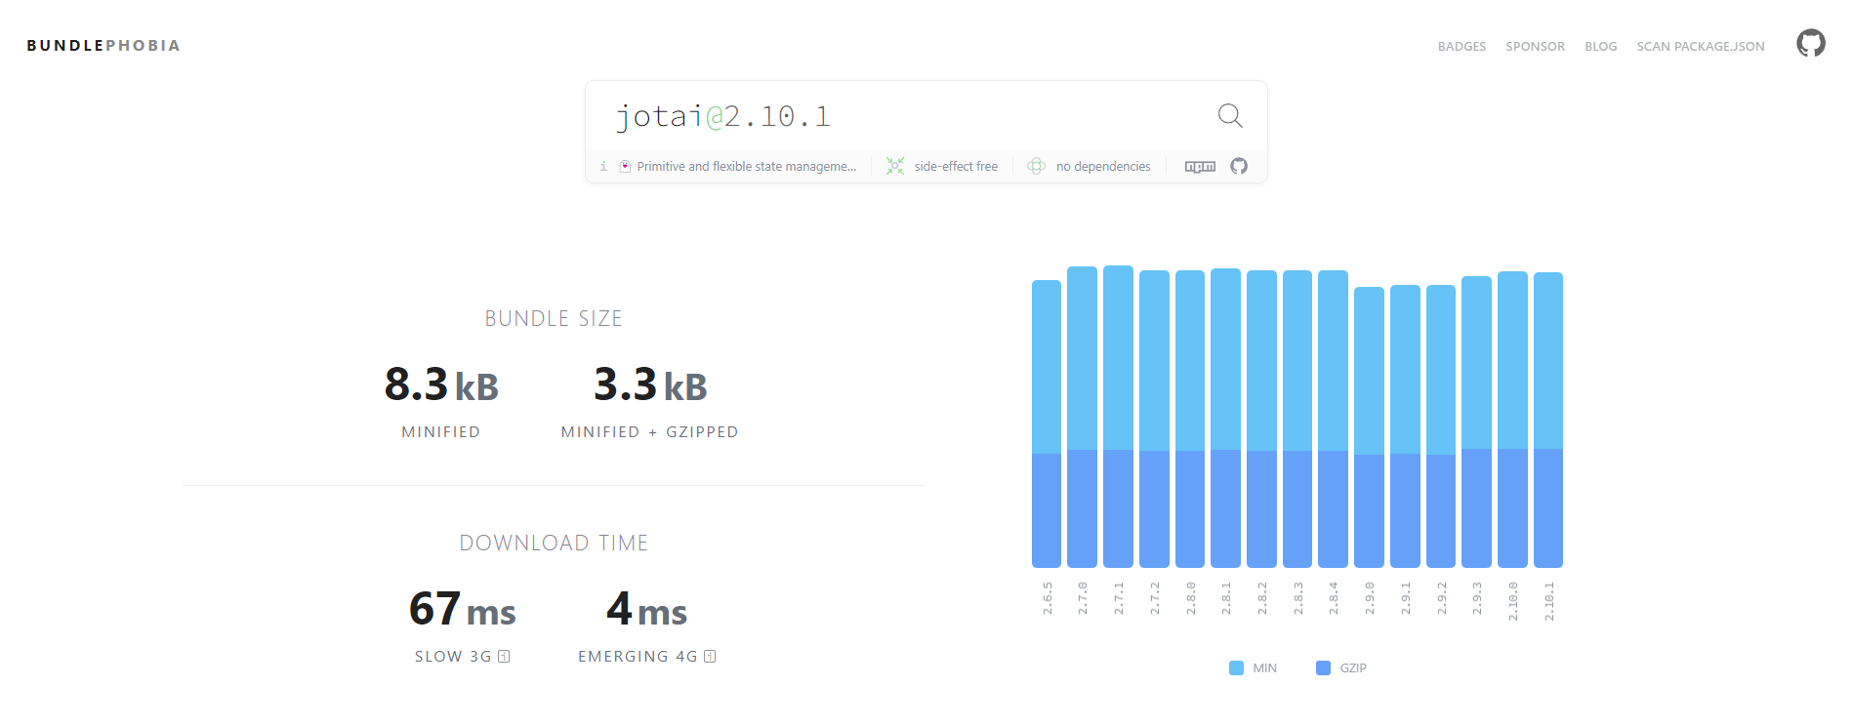Click the EMERGING 4G label

638,657
